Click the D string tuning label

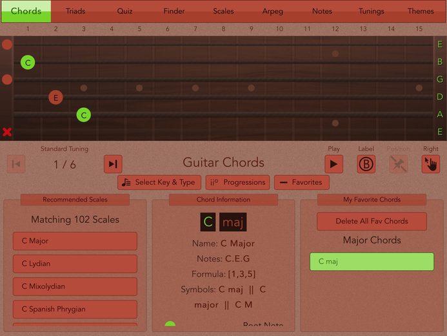point(440,97)
